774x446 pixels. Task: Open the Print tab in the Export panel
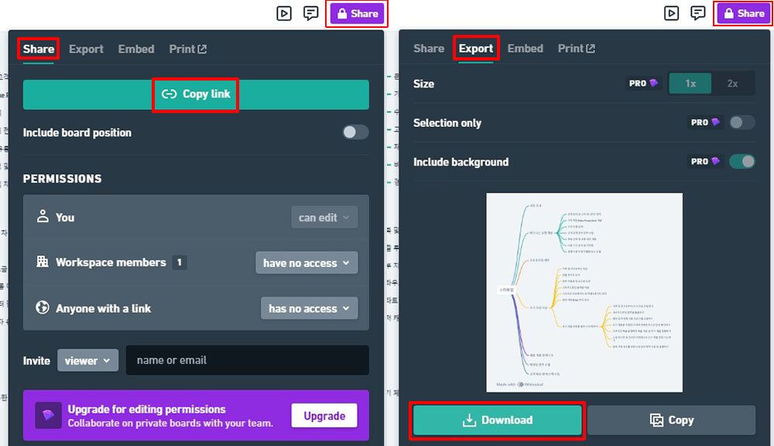click(x=577, y=48)
